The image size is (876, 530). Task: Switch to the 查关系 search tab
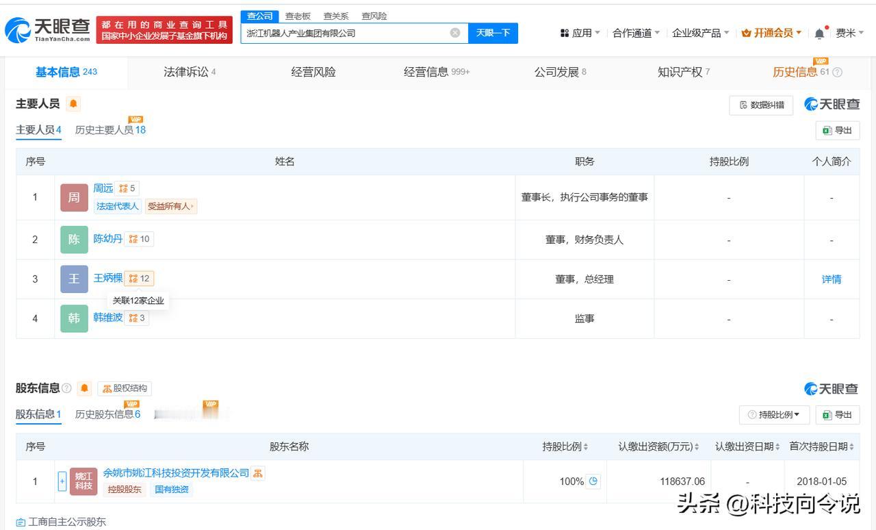[x=336, y=16]
